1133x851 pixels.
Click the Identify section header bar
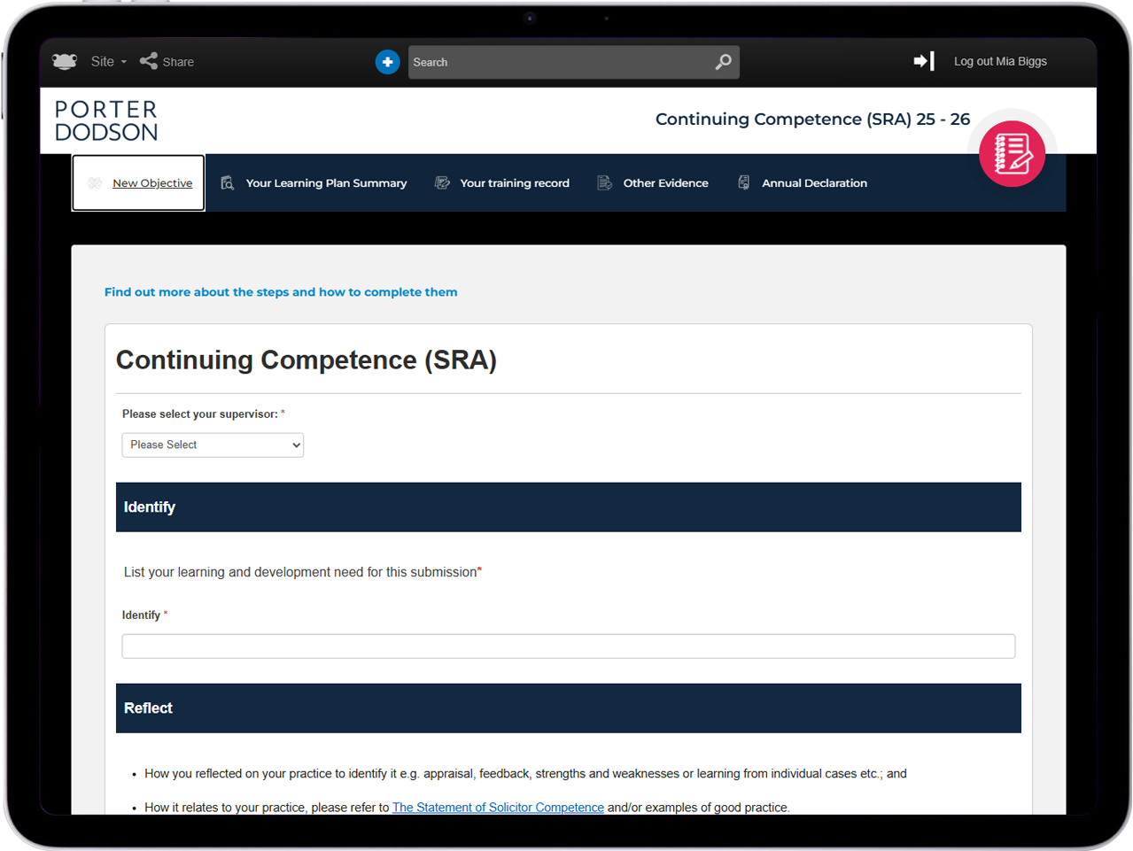tap(569, 507)
